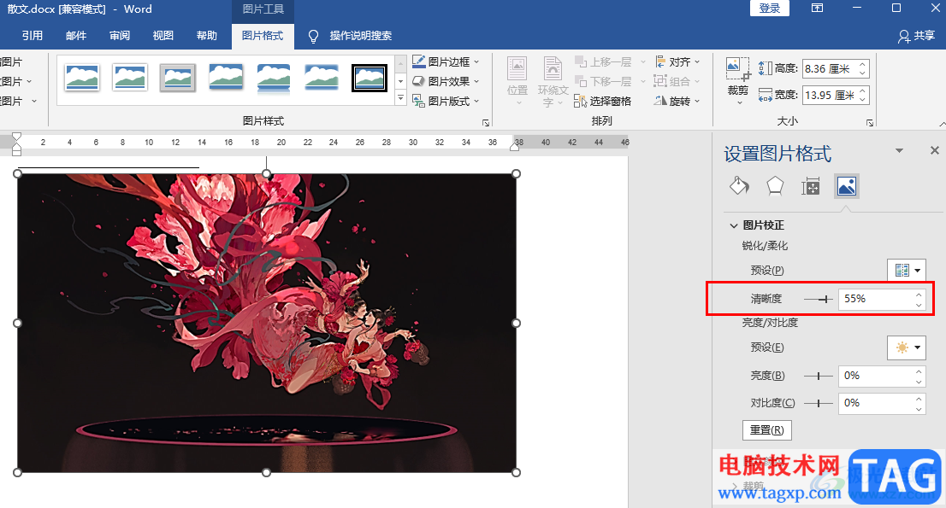946x508 pixels.
Task: Click the Group (组合) icon
Action: click(660, 81)
